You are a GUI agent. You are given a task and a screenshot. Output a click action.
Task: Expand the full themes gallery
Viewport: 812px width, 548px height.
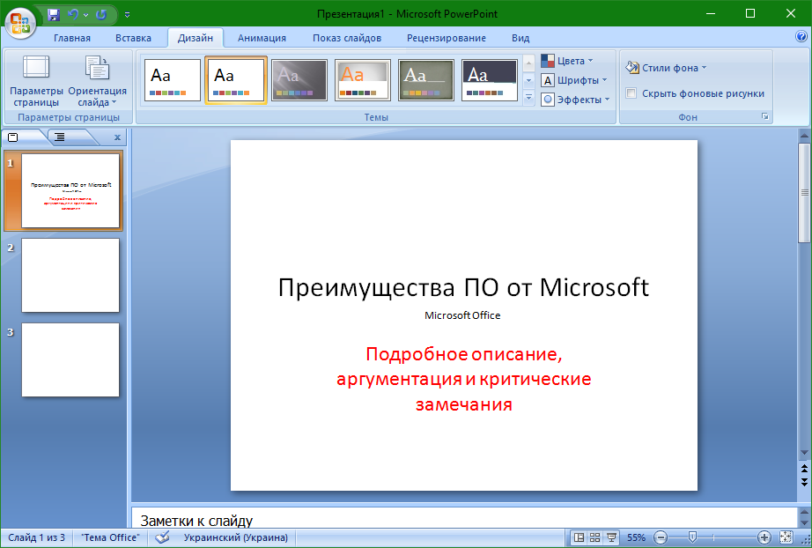click(528, 98)
